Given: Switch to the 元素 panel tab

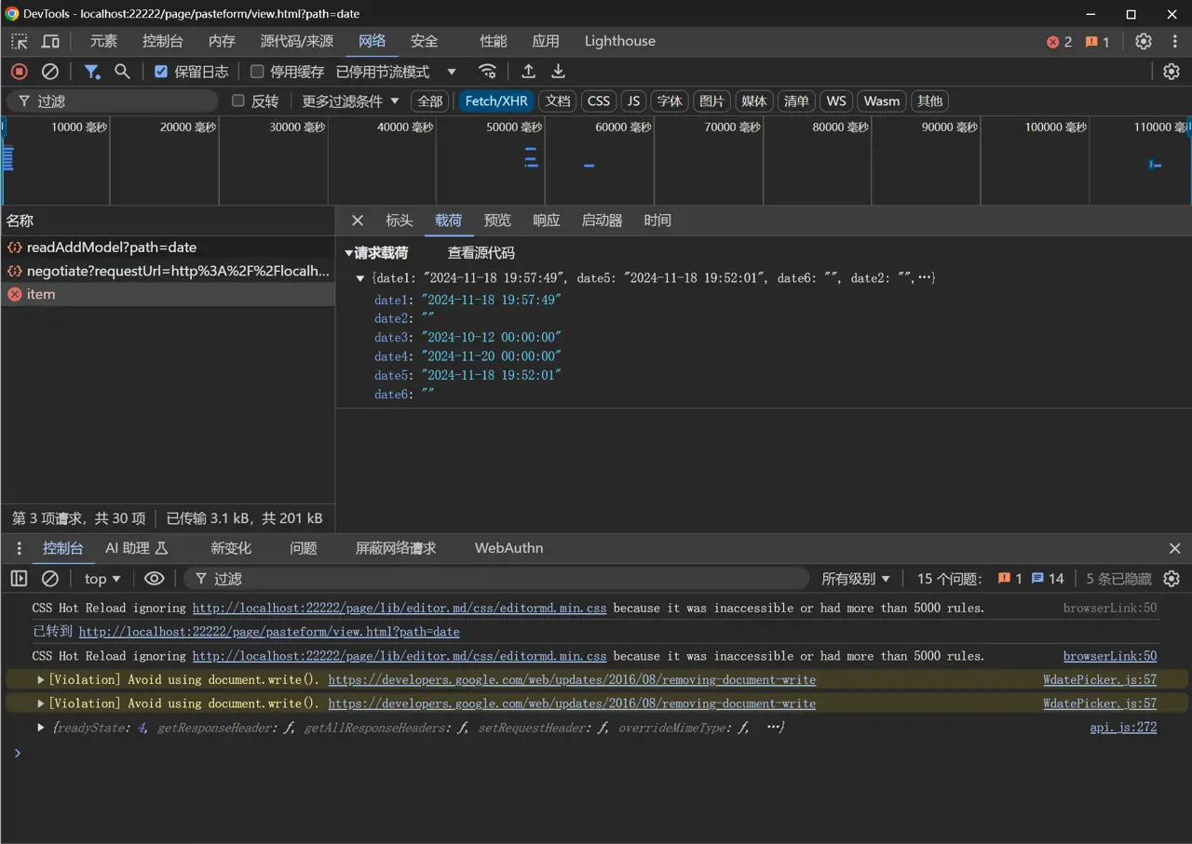Looking at the screenshot, I should pos(103,41).
